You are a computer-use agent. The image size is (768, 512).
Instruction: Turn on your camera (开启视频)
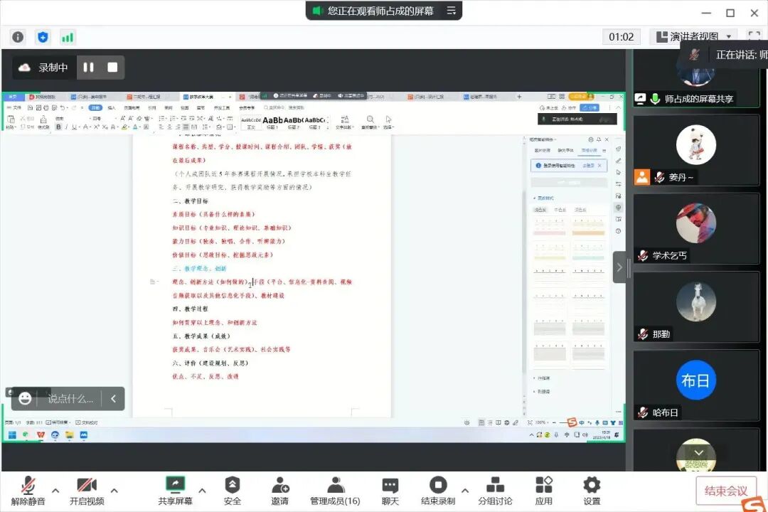tap(85, 489)
